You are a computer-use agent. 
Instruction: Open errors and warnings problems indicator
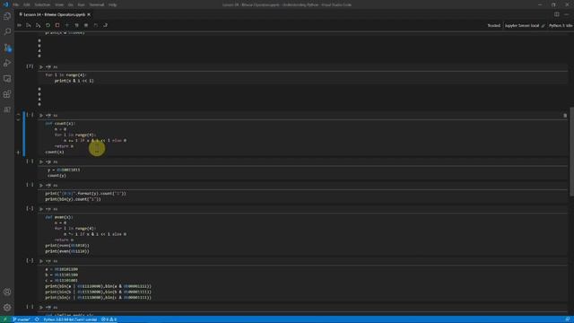tap(109, 319)
